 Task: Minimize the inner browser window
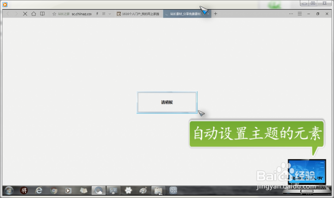[x=309, y=14]
